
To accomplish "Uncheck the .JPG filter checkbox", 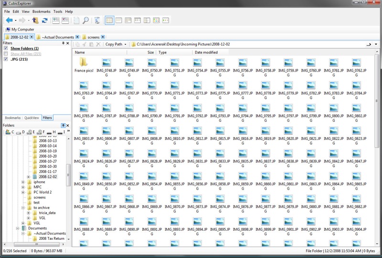I will (6, 59).
